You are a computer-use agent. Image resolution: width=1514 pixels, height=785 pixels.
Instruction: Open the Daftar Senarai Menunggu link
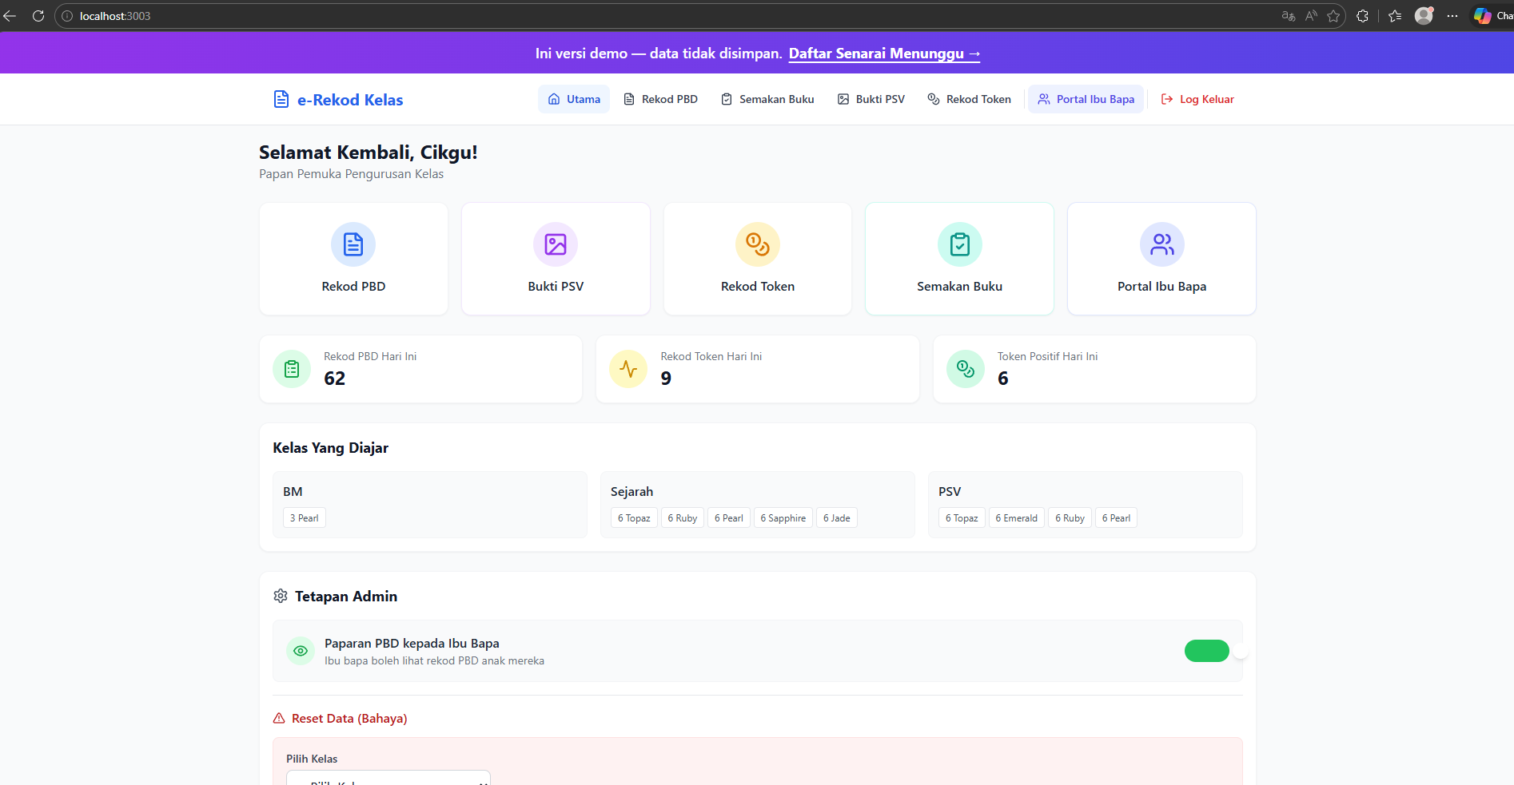pos(884,54)
